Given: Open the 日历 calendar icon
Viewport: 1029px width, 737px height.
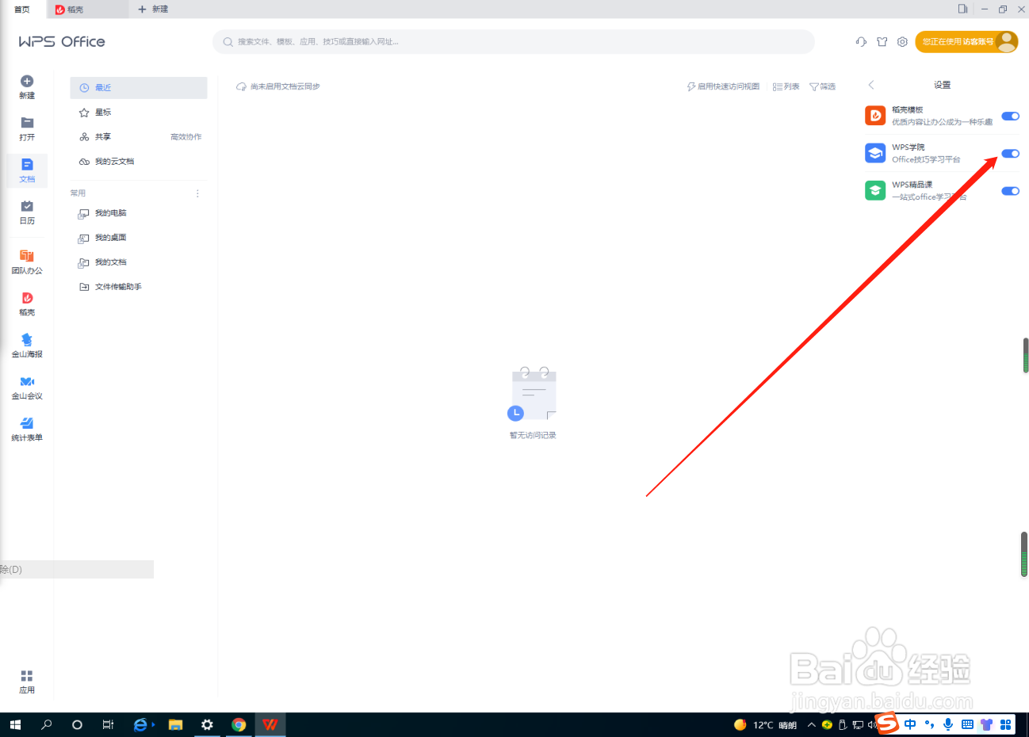Looking at the screenshot, I should point(27,206).
